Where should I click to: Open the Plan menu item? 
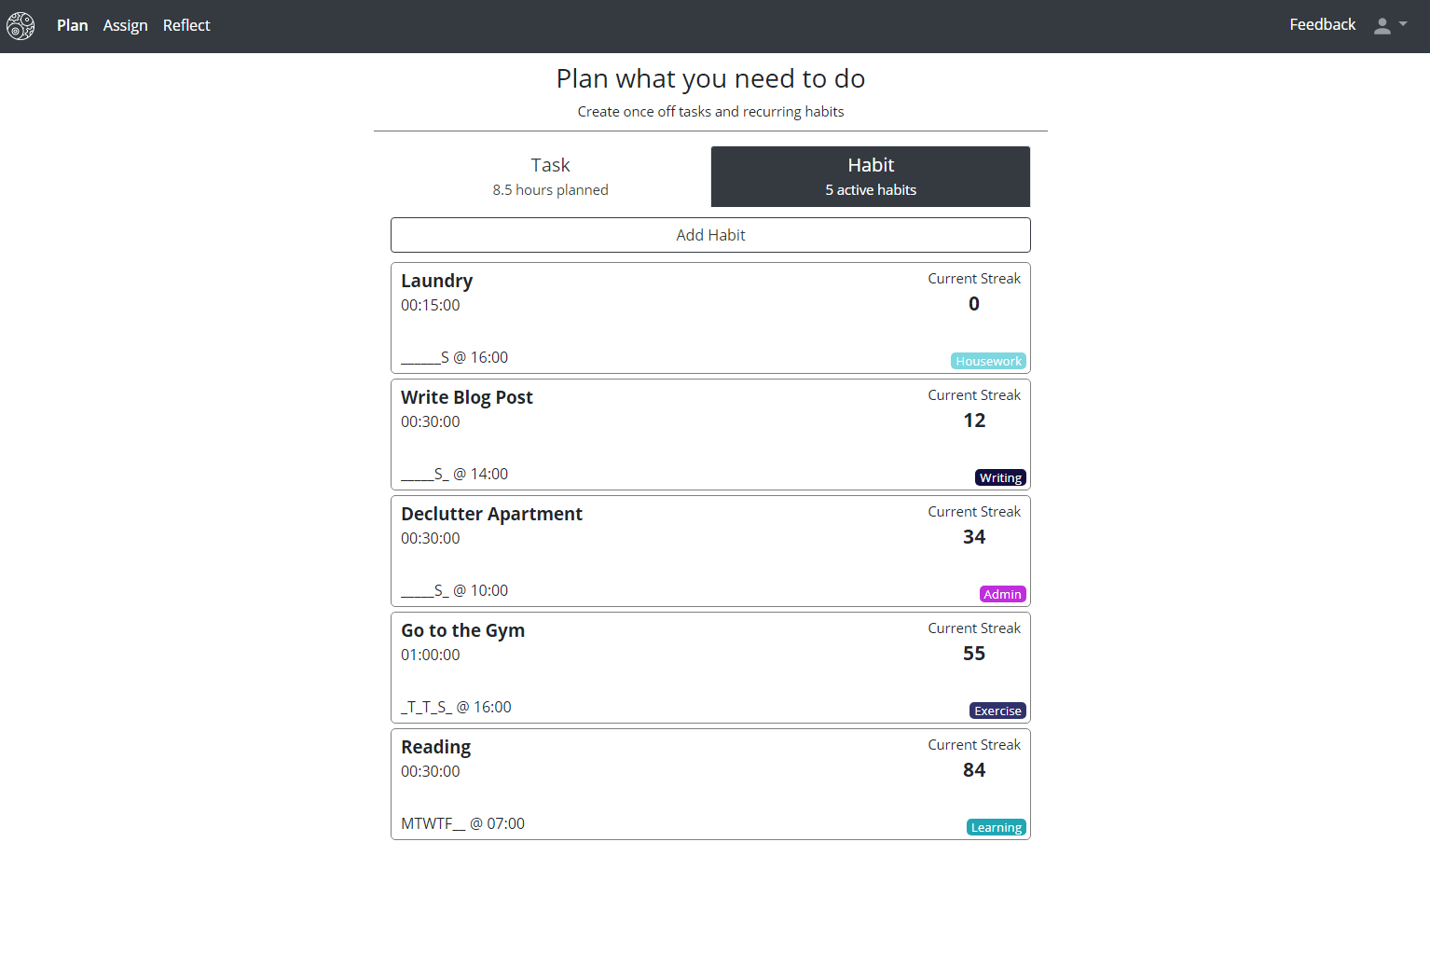[72, 26]
